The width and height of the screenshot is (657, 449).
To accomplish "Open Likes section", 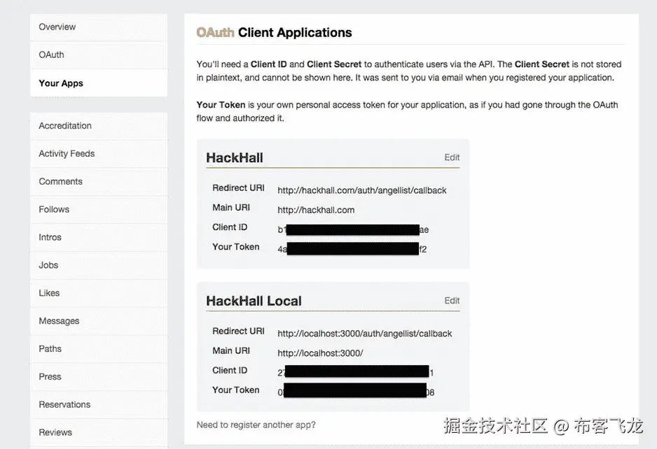I will pyautogui.click(x=99, y=293).
